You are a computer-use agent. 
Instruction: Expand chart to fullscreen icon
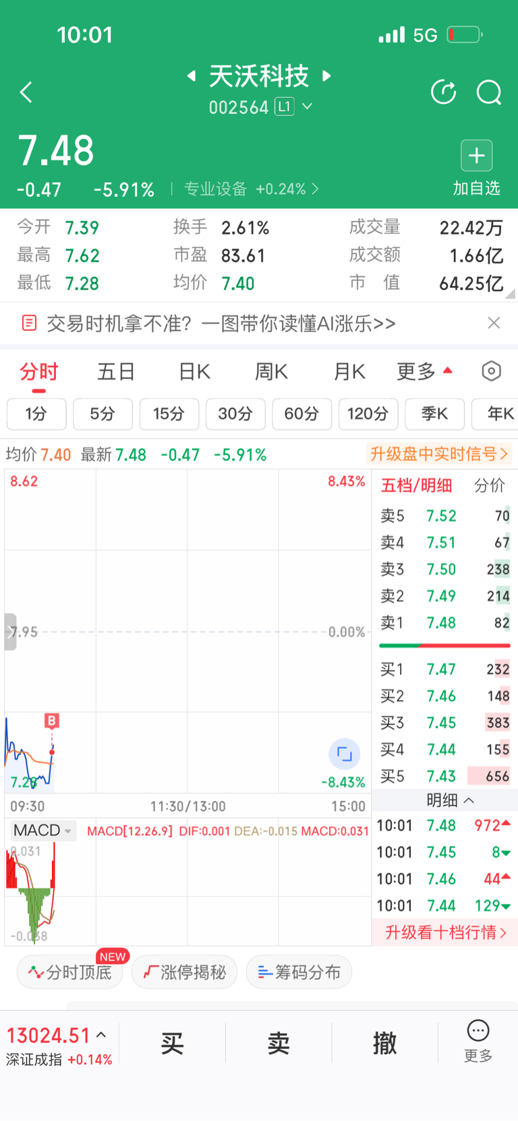(344, 754)
